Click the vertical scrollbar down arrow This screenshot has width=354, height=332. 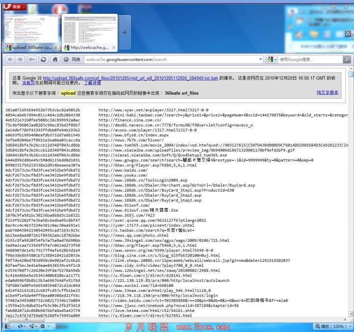(x=351, y=313)
